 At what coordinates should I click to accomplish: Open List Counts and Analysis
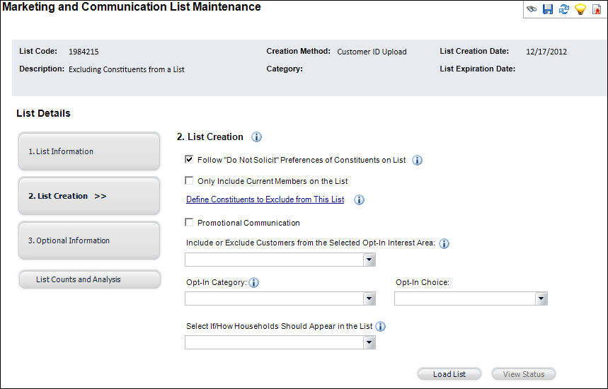[90, 279]
